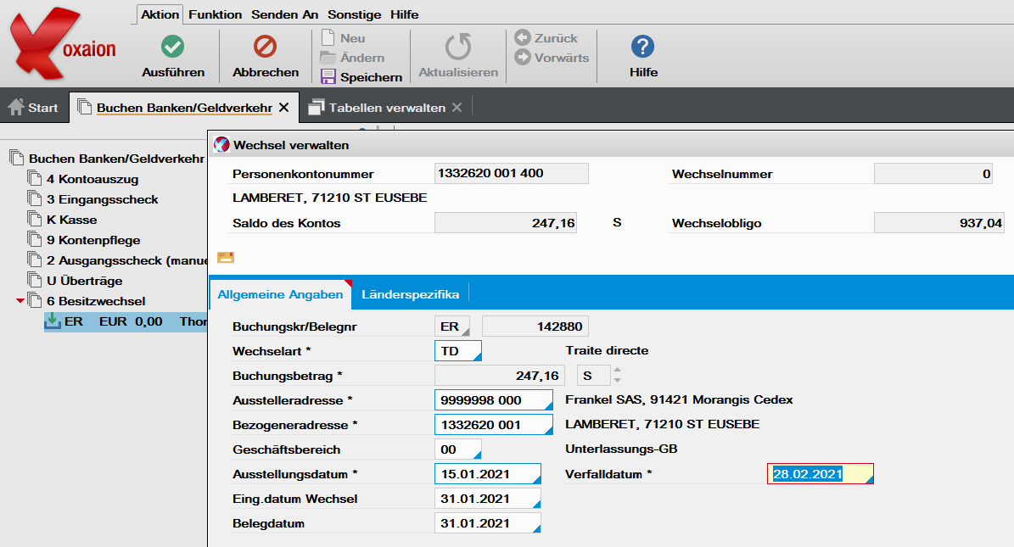The height and width of the screenshot is (547, 1014).
Task: Open 4 Kontoauszug in the tree
Action: coord(92,179)
